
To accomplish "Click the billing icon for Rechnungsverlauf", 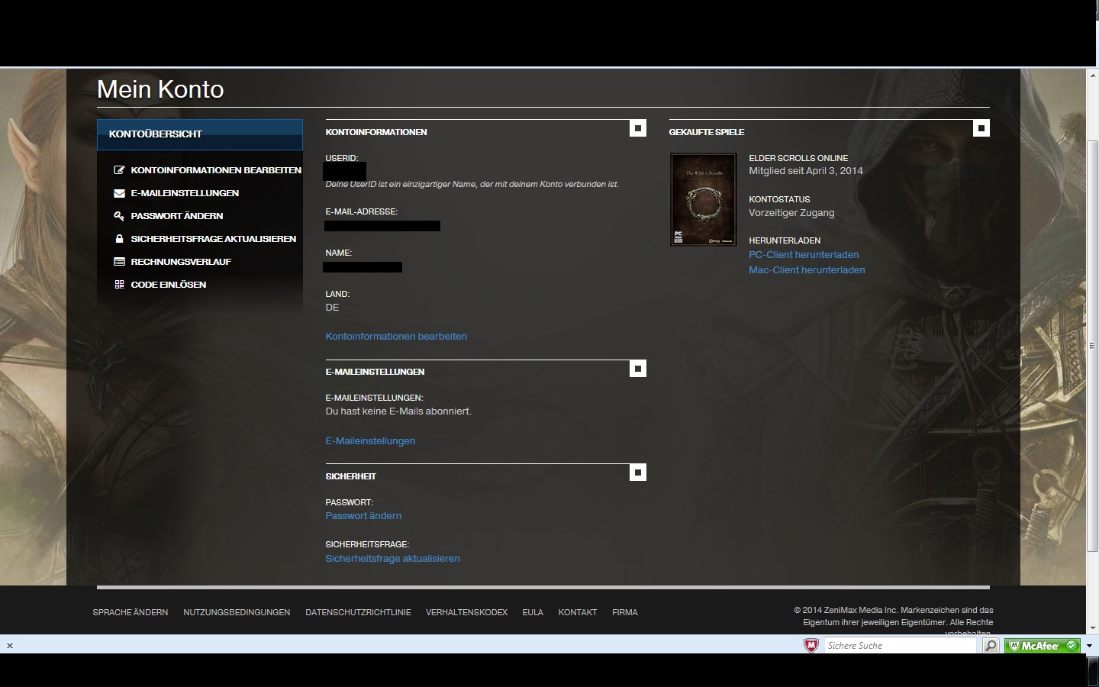I will 119,262.
